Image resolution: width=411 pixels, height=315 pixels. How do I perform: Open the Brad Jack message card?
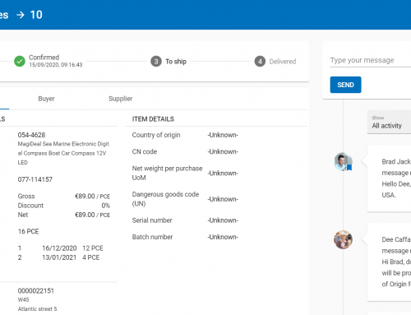point(389,178)
